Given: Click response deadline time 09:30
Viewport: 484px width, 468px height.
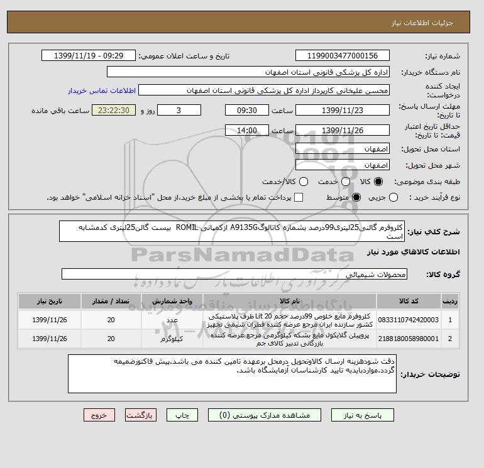Looking at the screenshot, I should coord(247,110).
